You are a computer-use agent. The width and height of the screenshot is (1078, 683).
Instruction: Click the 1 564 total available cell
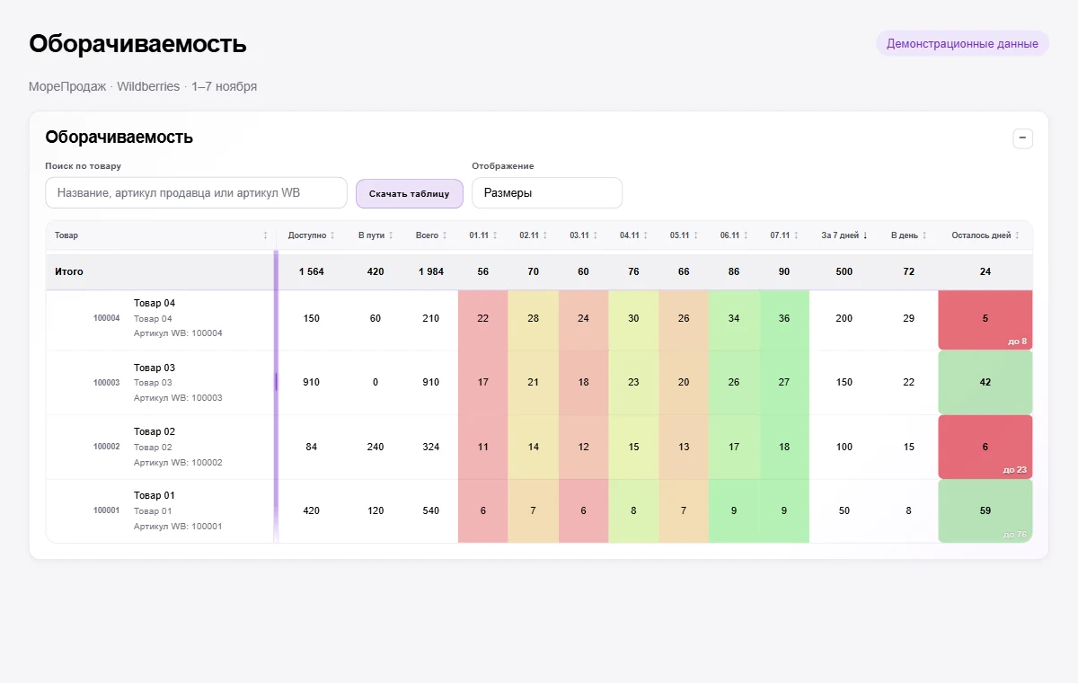311,271
